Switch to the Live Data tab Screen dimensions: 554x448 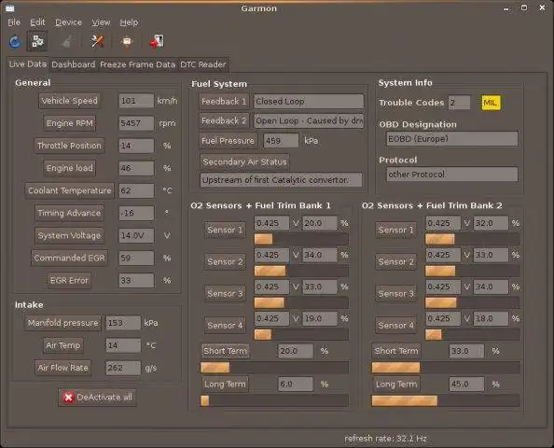pos(28,64)
